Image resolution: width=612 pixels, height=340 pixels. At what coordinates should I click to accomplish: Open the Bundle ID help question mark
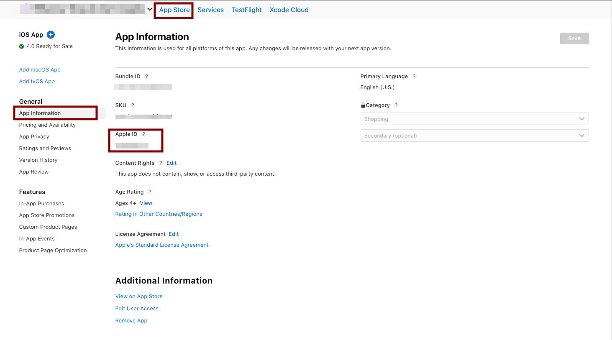(x=146, y=77)
